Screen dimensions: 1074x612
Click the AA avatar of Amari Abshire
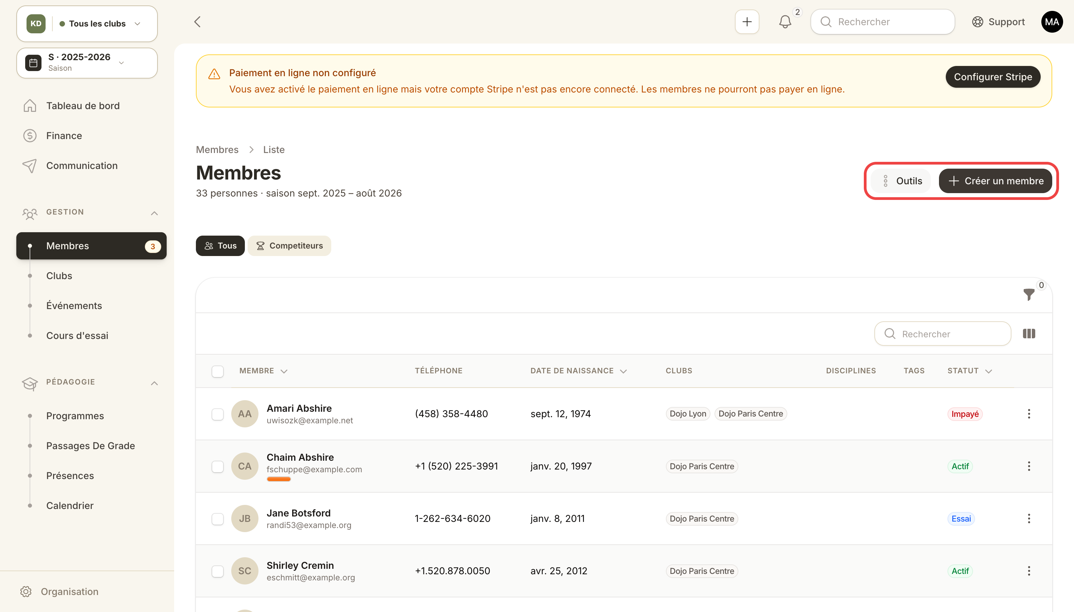(245, 413)
